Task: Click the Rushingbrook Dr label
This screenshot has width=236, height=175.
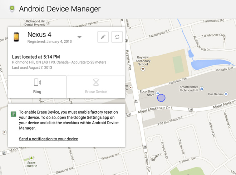Action: (201, 44)
